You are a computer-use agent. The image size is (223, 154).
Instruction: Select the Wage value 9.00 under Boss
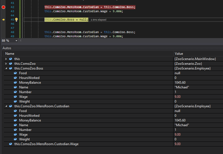point(177,97)
